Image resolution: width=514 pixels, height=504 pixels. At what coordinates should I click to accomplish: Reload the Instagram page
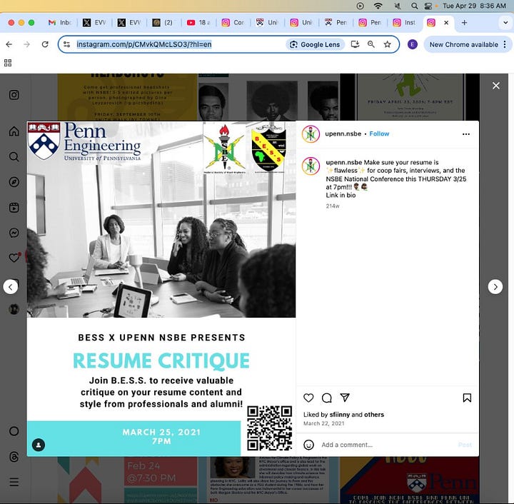[x=45, y=44]
